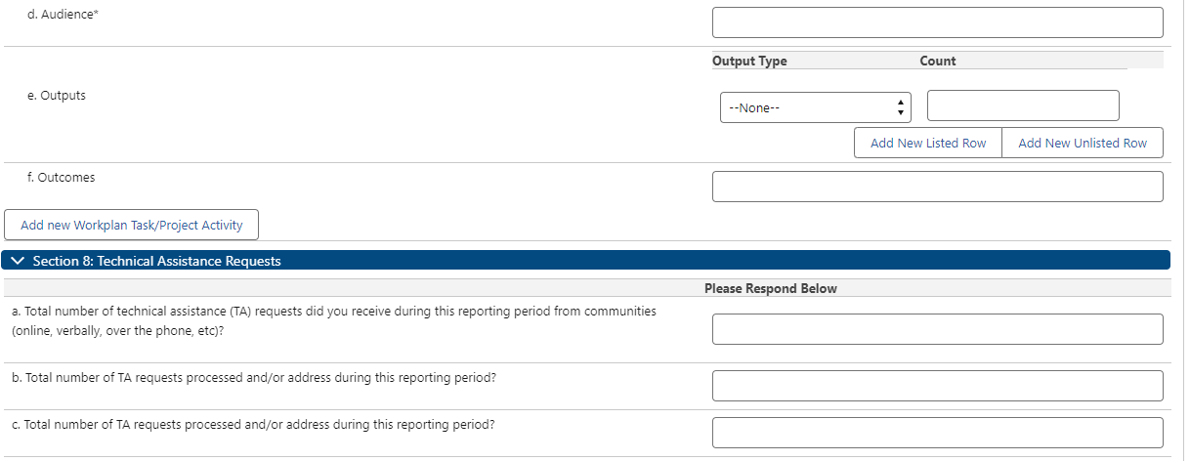Focus the Audience text field

937,22
